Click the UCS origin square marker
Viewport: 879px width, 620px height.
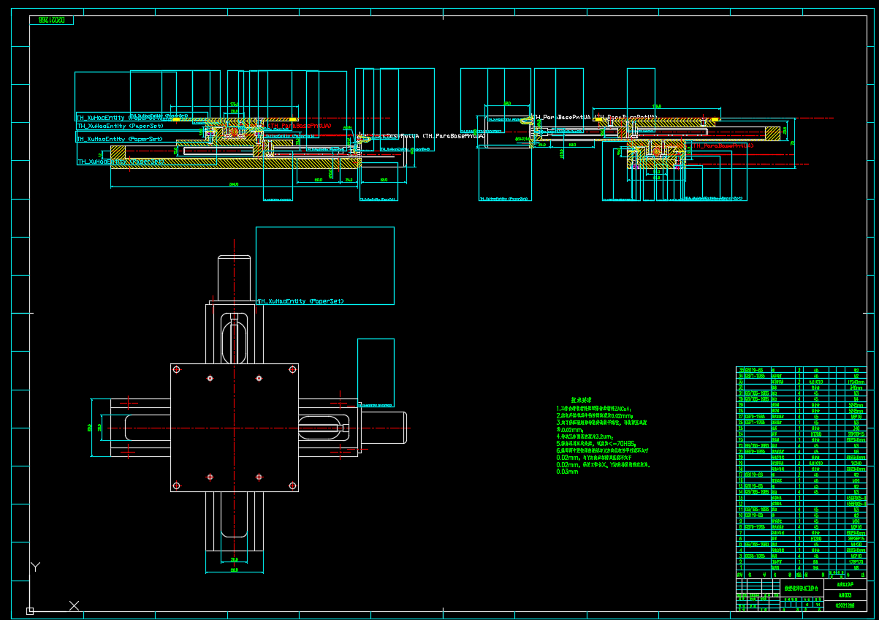click(x=30, y=610)
